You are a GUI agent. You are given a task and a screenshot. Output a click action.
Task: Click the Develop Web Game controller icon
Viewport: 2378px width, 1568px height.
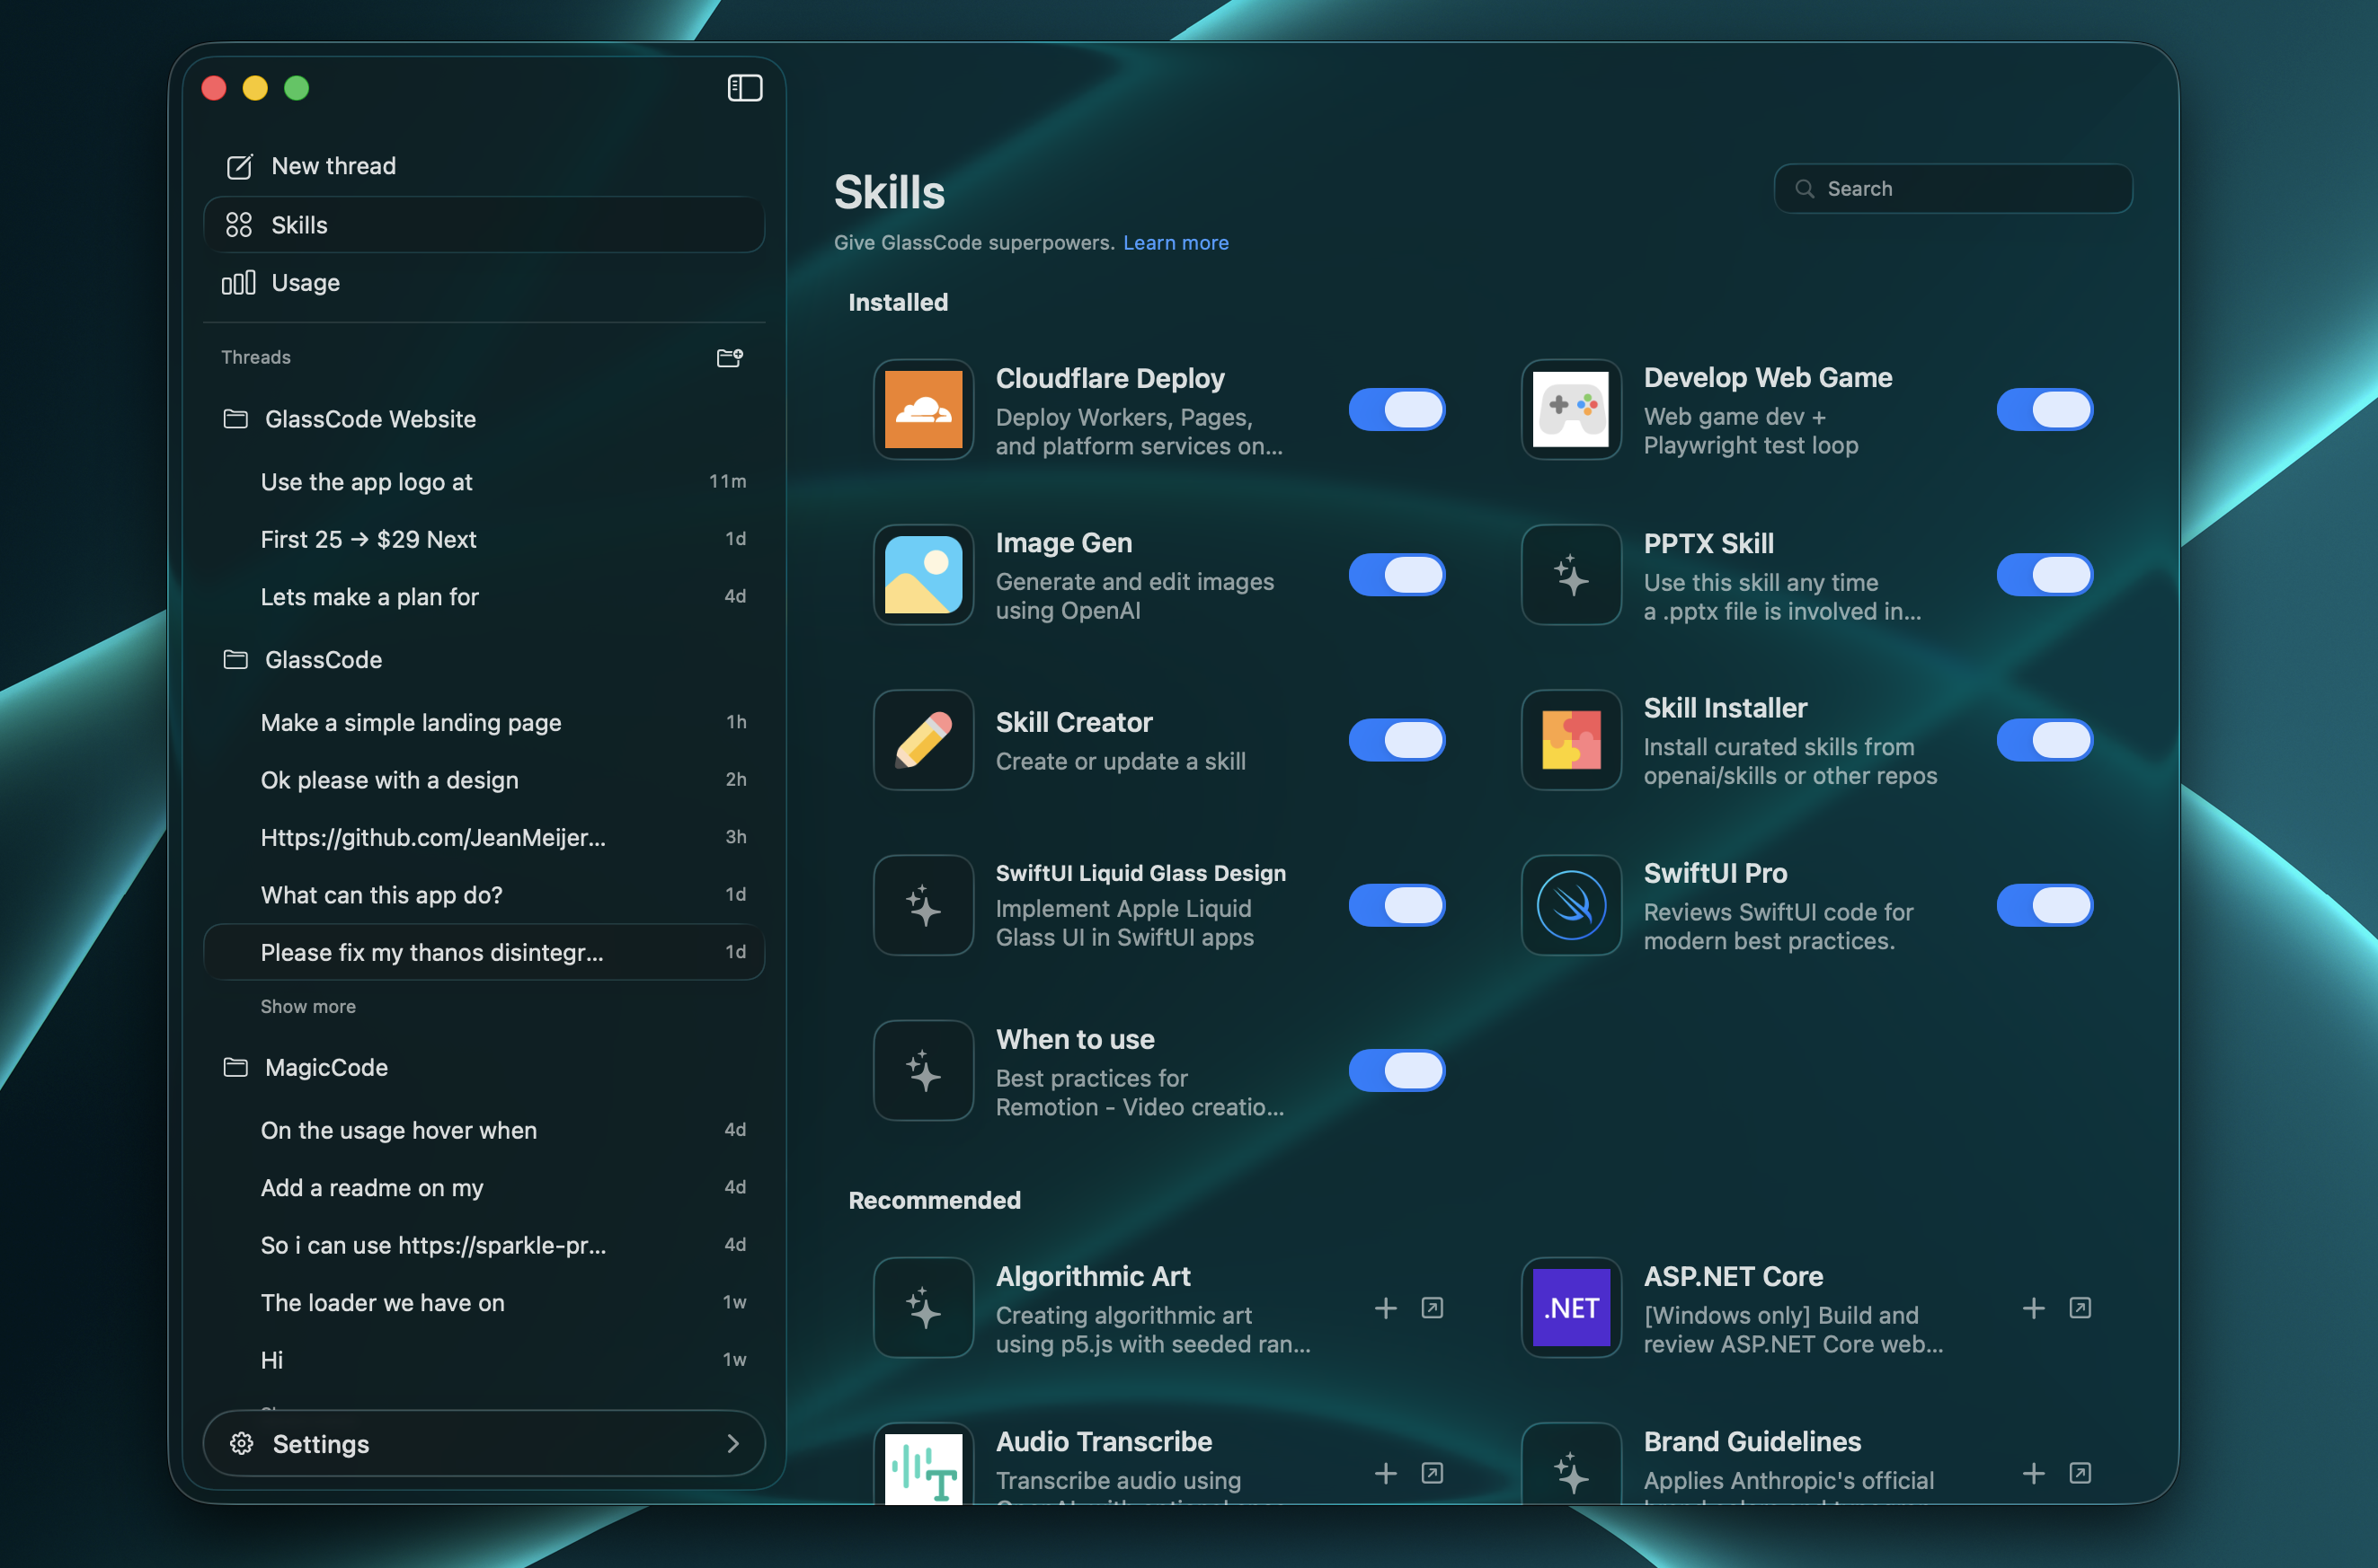(1571, 410)
